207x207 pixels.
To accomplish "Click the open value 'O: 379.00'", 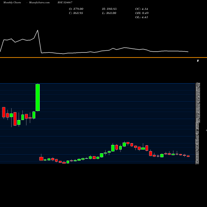I will (x=76, y=9).
